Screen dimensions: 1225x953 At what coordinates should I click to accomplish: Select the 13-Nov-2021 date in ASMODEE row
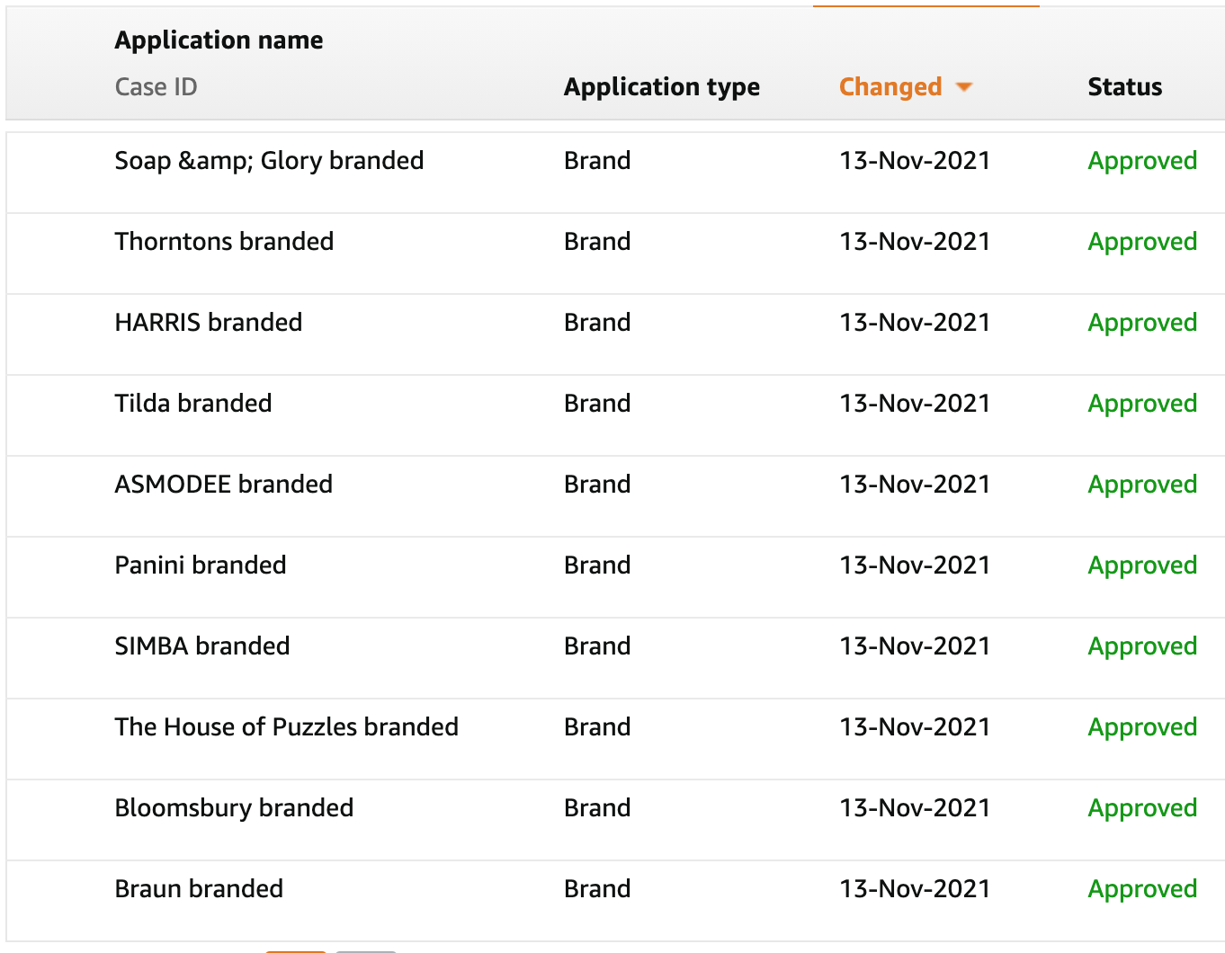(915, 485)
